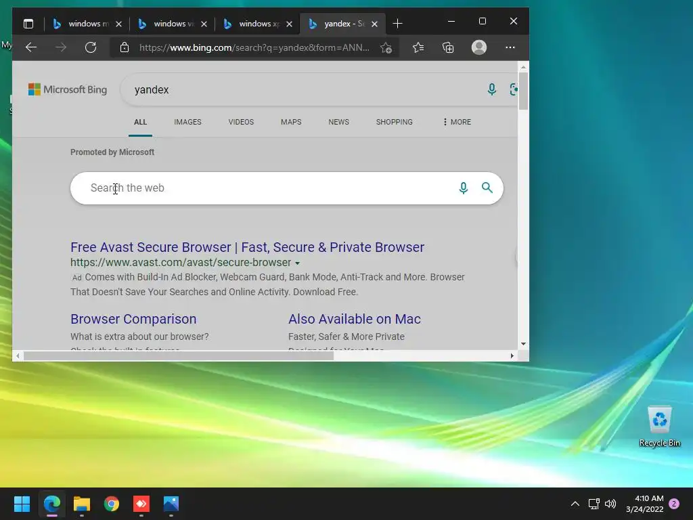The height and width of the screenshot is (520, 693).
Task: Click the vertical scrollbar thumb
Action: [523, 91]
